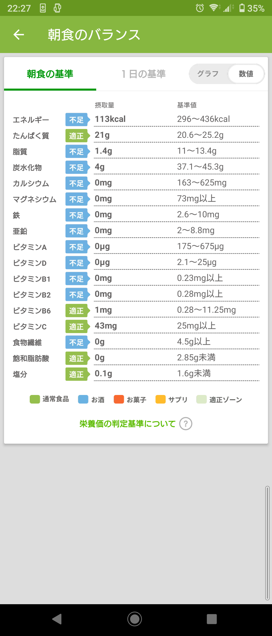
Task: Click the vertical scrollbar on the right
Action: (267, 543)
